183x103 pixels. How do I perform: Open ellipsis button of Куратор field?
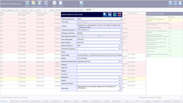pos(121,80)
